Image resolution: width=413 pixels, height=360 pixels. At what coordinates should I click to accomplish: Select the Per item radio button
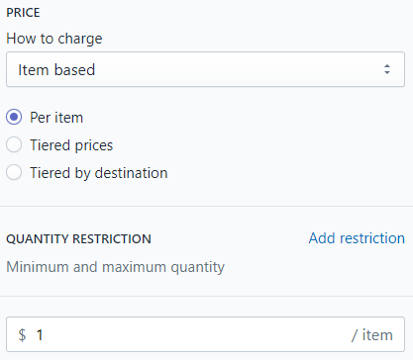(x=14, y=117)
